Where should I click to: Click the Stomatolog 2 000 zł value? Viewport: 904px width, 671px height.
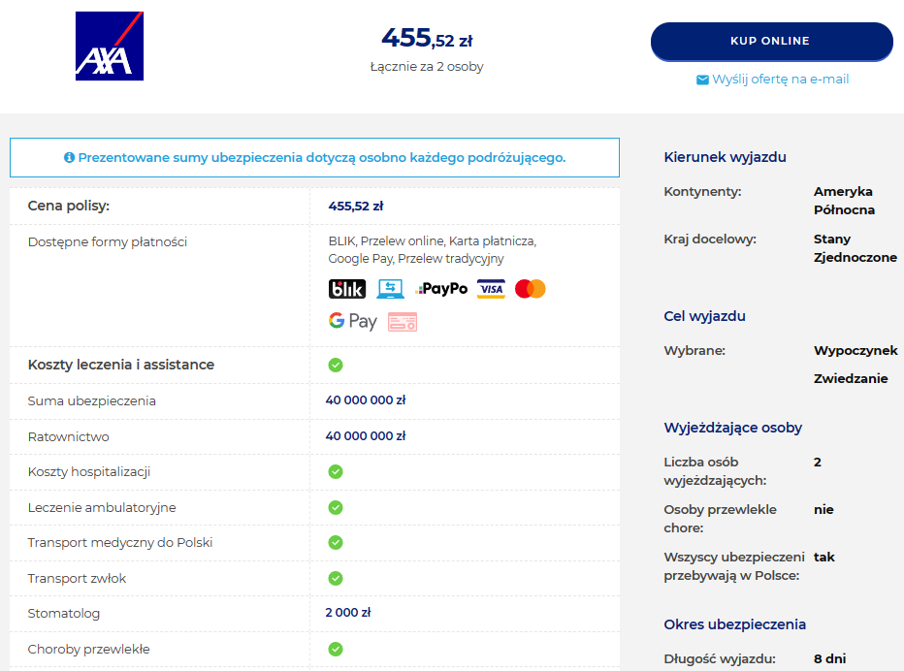(x=347, y=612)
